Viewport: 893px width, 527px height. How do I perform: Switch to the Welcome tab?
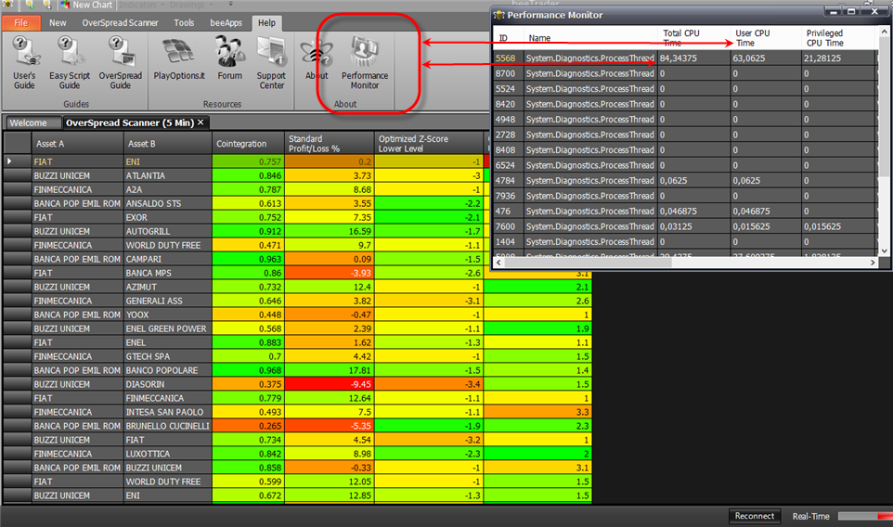(x=29, y=122)
